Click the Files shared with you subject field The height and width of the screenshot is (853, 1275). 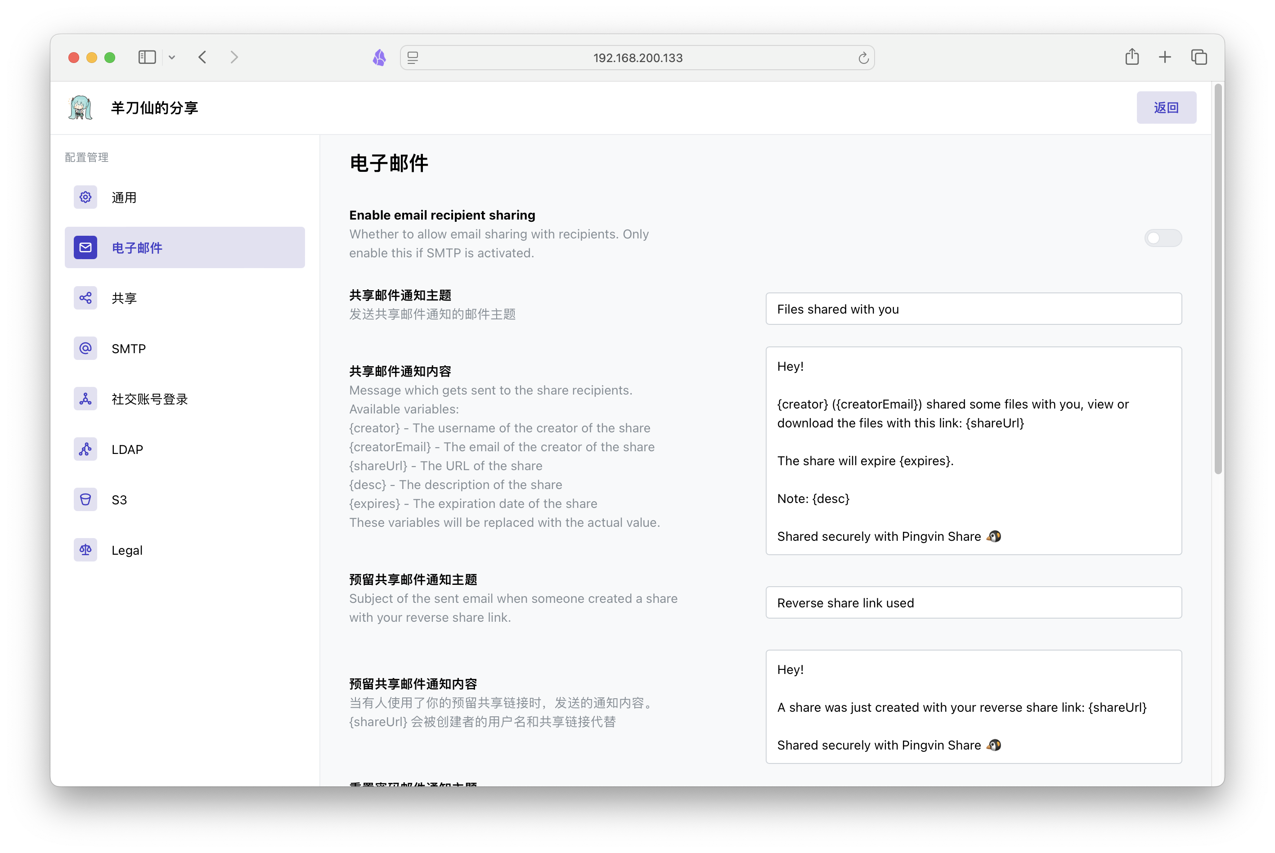pos(974,309)
